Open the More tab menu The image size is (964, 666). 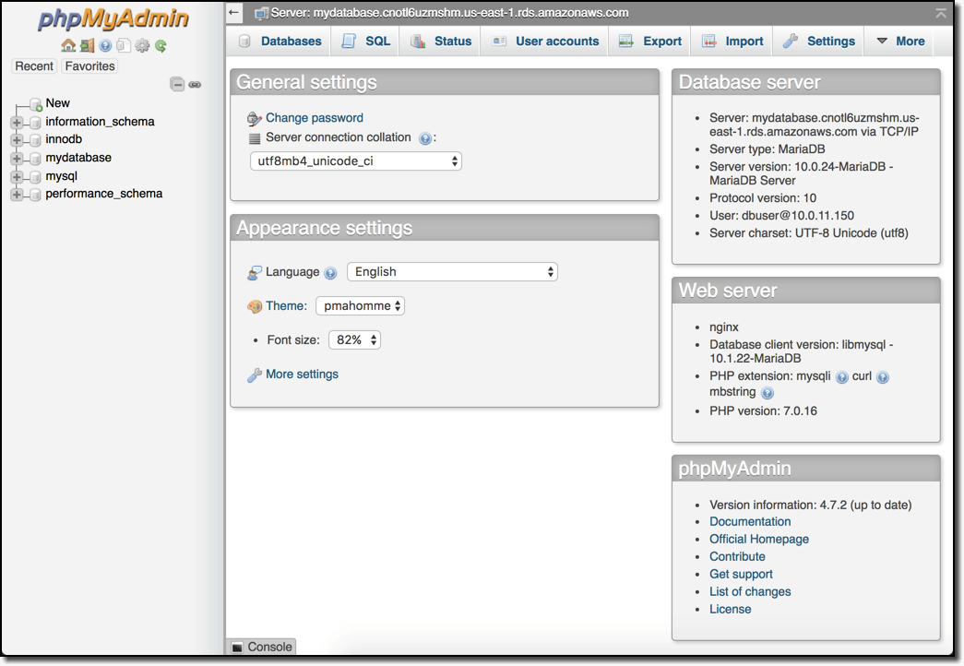tap(900, 42)
